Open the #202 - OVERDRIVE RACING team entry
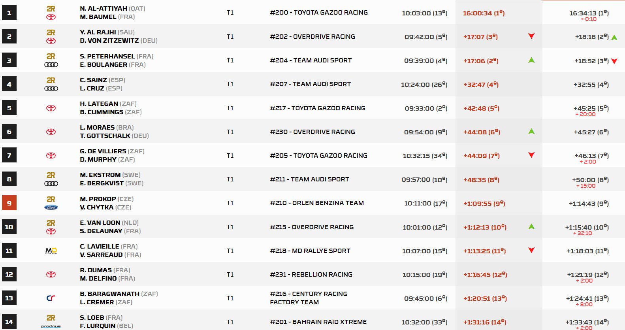Screen dimensions: 625x330 click(312, 36)
